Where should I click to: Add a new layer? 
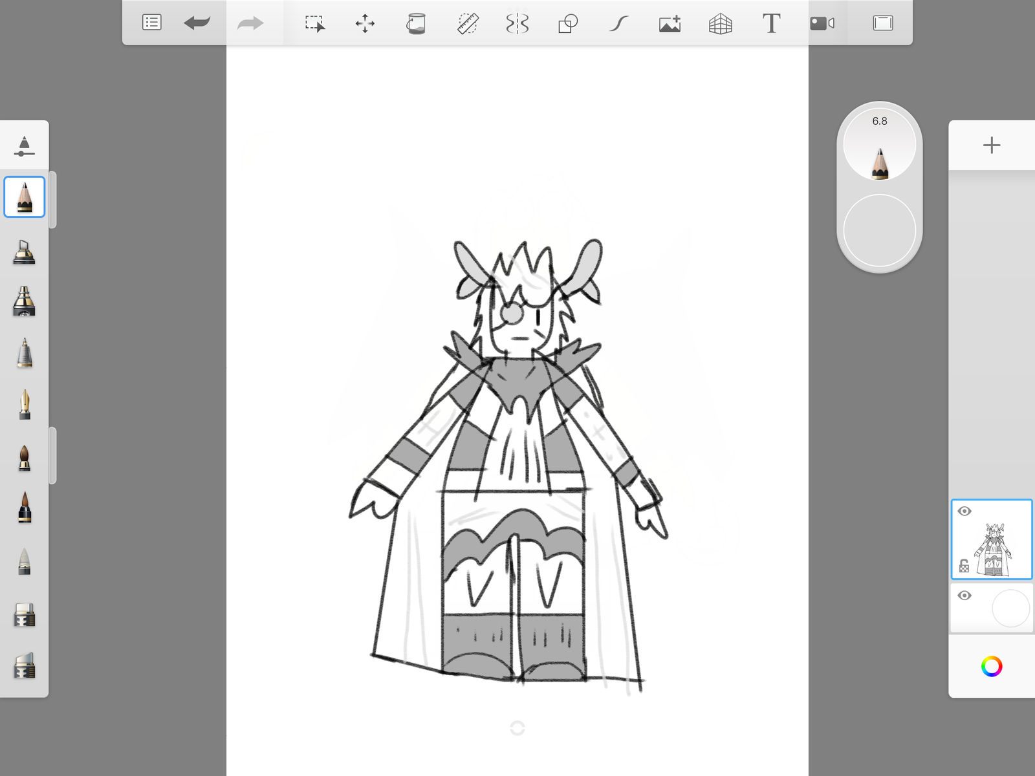(992, 145)
